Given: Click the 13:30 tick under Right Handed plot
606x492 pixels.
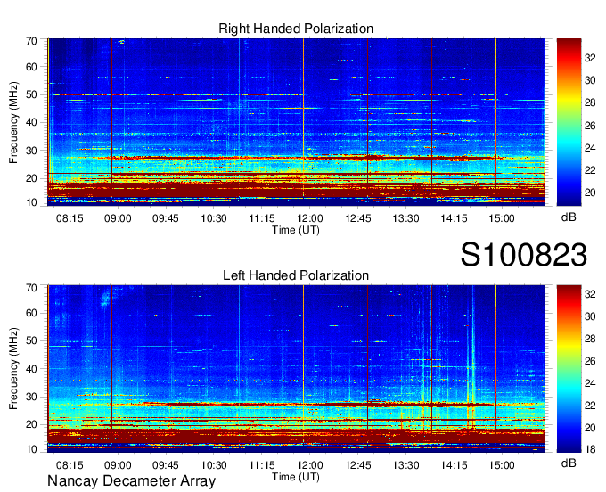Looking at the screenshot, I should pyautogui.click(x=405, y=218).
